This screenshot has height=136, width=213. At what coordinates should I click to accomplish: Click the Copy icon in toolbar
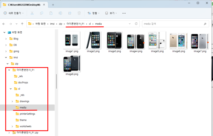click(42, 13)
